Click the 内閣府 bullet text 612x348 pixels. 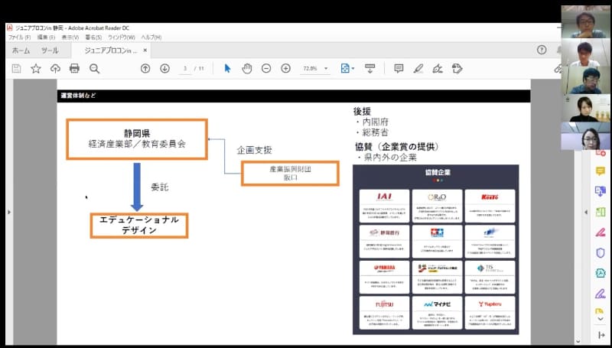[376, 122]
